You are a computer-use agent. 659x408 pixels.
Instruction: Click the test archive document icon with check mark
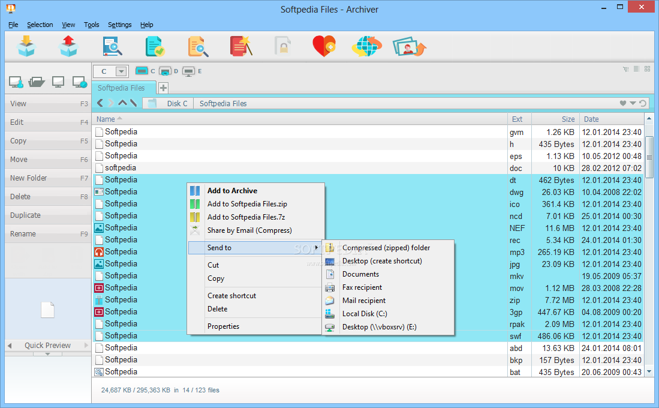(x=155, y=46)
